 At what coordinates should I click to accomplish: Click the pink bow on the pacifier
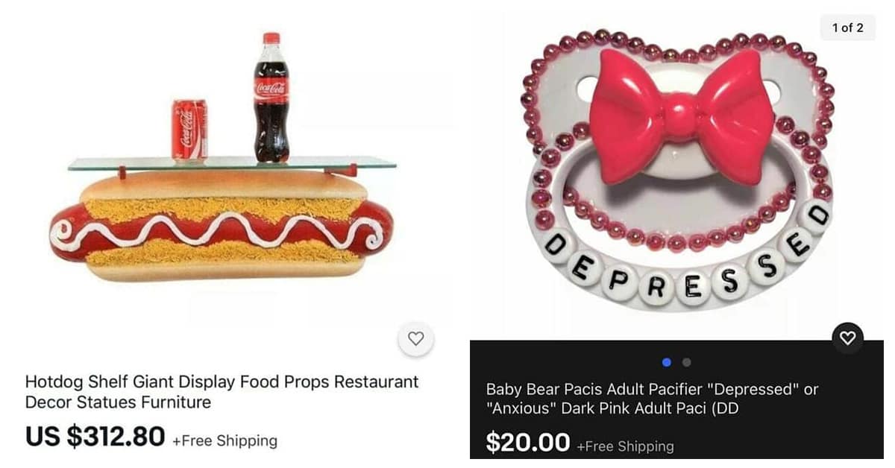coord(682,116)
